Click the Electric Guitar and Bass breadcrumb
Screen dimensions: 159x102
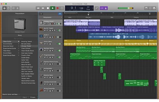10,94
